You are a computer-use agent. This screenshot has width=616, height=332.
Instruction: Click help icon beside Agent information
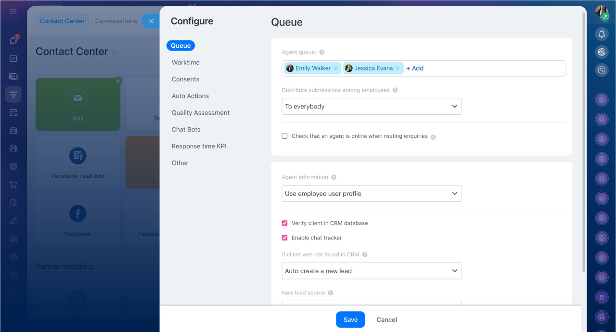pos(334,177)
